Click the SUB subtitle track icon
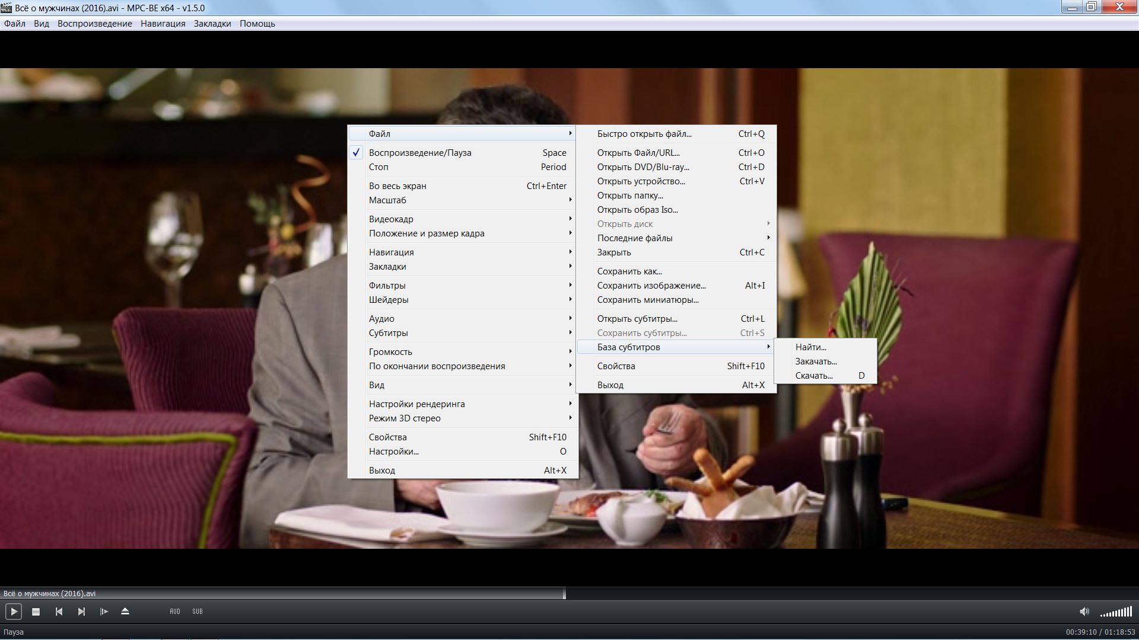The image size is (1139, 640). pyautogui.click(x=198, y=612)
